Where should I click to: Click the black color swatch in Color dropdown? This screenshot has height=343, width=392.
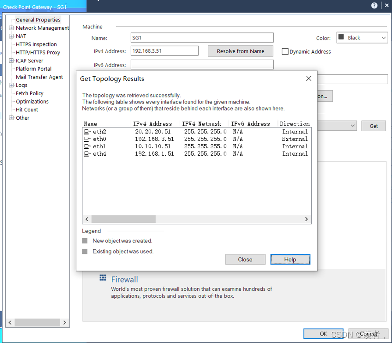pyautogui.click(x=341, y=37)
